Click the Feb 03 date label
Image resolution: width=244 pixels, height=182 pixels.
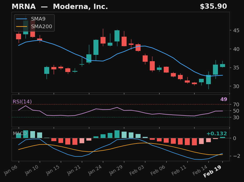pyautogui.click(x=137, y=170)
